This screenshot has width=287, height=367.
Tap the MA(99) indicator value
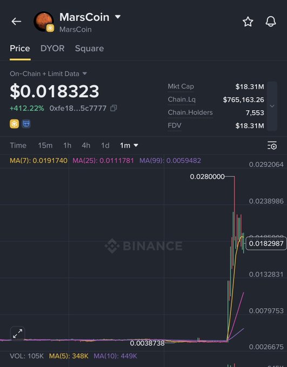pos(170,161)
